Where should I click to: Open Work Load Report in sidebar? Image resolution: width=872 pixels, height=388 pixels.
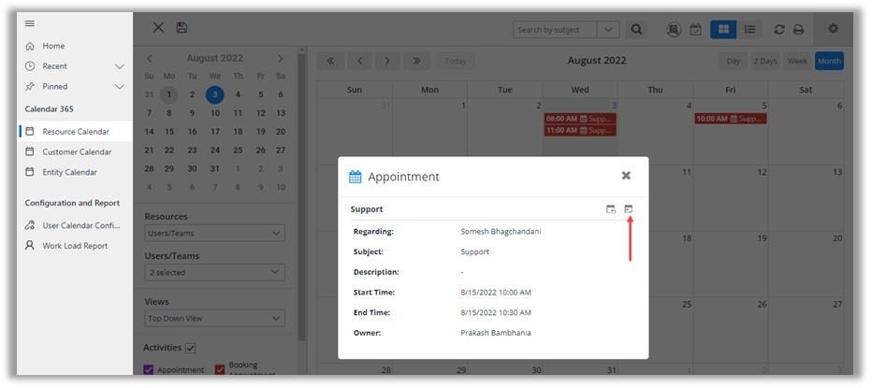coord(74,246)
